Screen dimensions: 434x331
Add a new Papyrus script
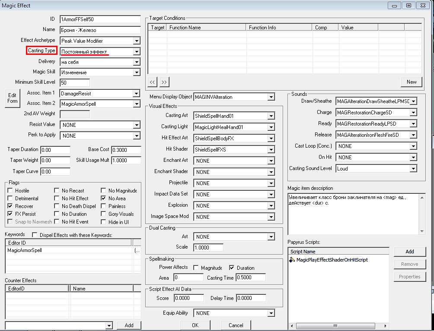pyautogui.click(x=409, y=252)
